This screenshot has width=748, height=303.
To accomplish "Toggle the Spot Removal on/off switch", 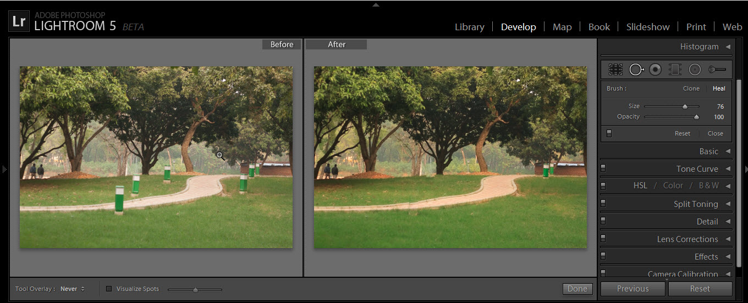I will pyautogui.click(x=609, y=133).
